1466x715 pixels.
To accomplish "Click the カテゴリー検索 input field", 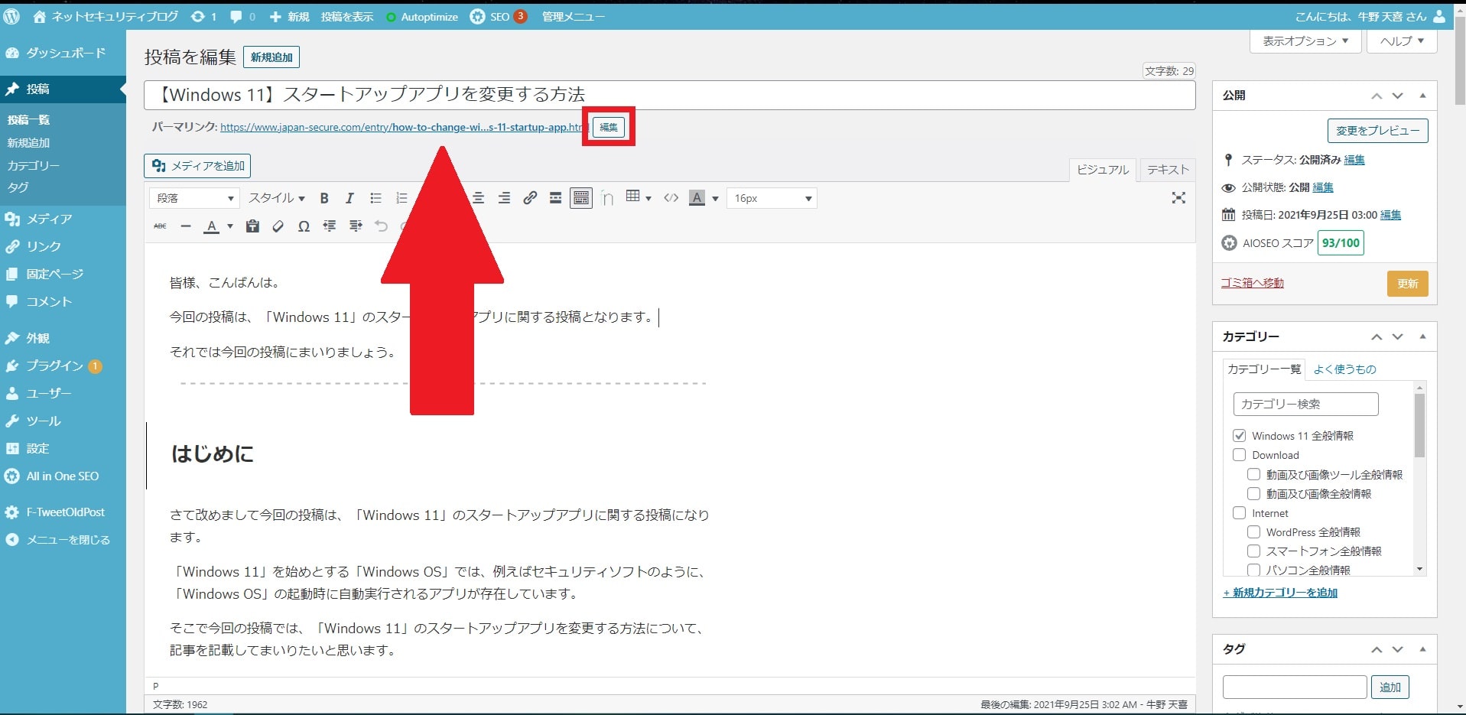I will (x=1305, y=404).
